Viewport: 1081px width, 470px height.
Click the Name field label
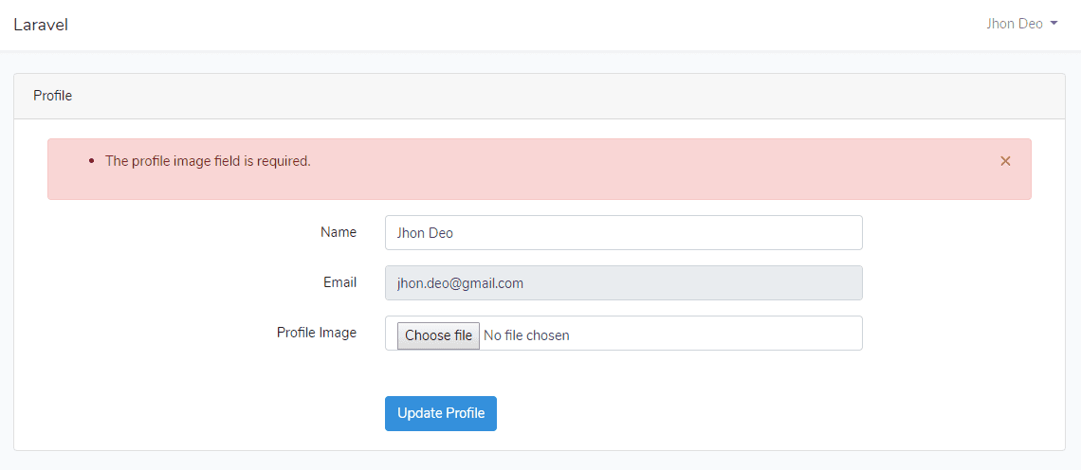pos(339,232)
